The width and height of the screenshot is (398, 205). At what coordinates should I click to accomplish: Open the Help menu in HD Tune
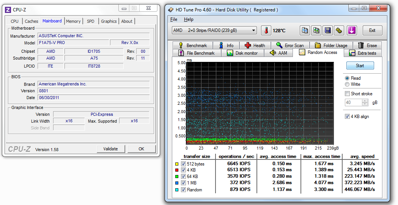pyautogui.click(x=189, y=19)
